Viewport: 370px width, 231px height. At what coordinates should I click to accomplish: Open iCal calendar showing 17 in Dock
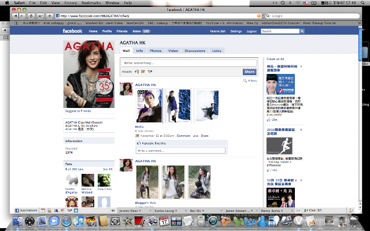coord(164,221)
